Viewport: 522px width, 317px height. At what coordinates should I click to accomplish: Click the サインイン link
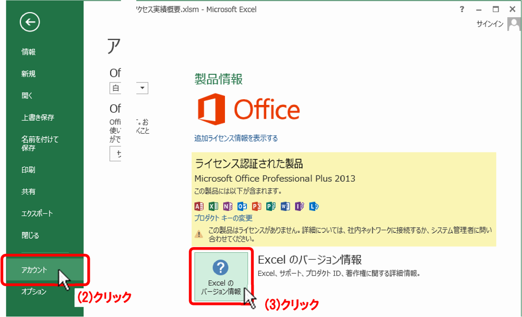(490, 24)
